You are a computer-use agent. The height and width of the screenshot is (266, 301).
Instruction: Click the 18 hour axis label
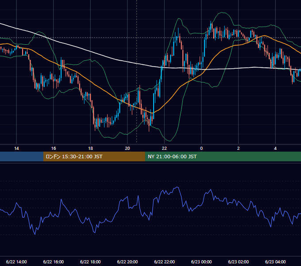(x=90, y=149)
